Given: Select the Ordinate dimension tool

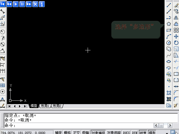Looking at the screenshot, I should coord(3,24).
